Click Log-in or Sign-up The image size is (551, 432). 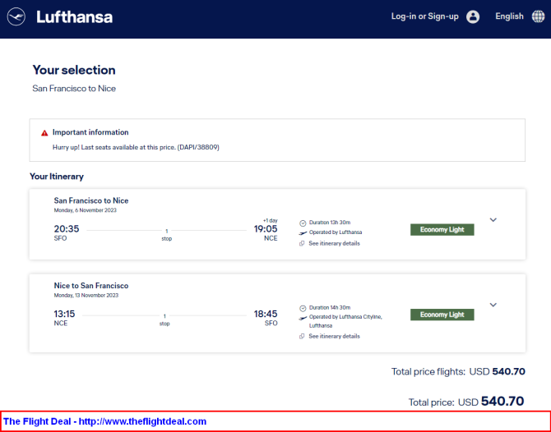pyautogui.click(x=425, y=16)
